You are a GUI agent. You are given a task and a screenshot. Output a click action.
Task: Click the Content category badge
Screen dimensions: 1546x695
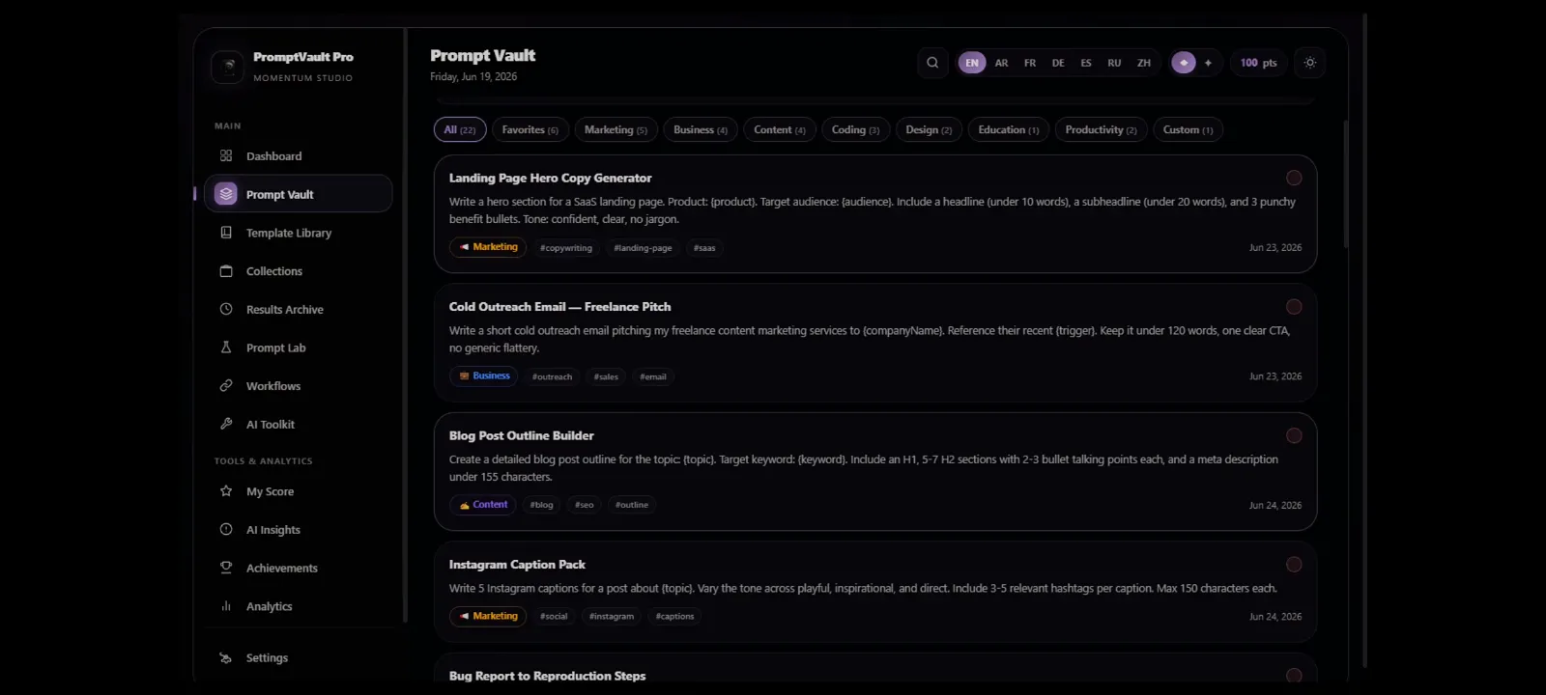pos(482,505)
